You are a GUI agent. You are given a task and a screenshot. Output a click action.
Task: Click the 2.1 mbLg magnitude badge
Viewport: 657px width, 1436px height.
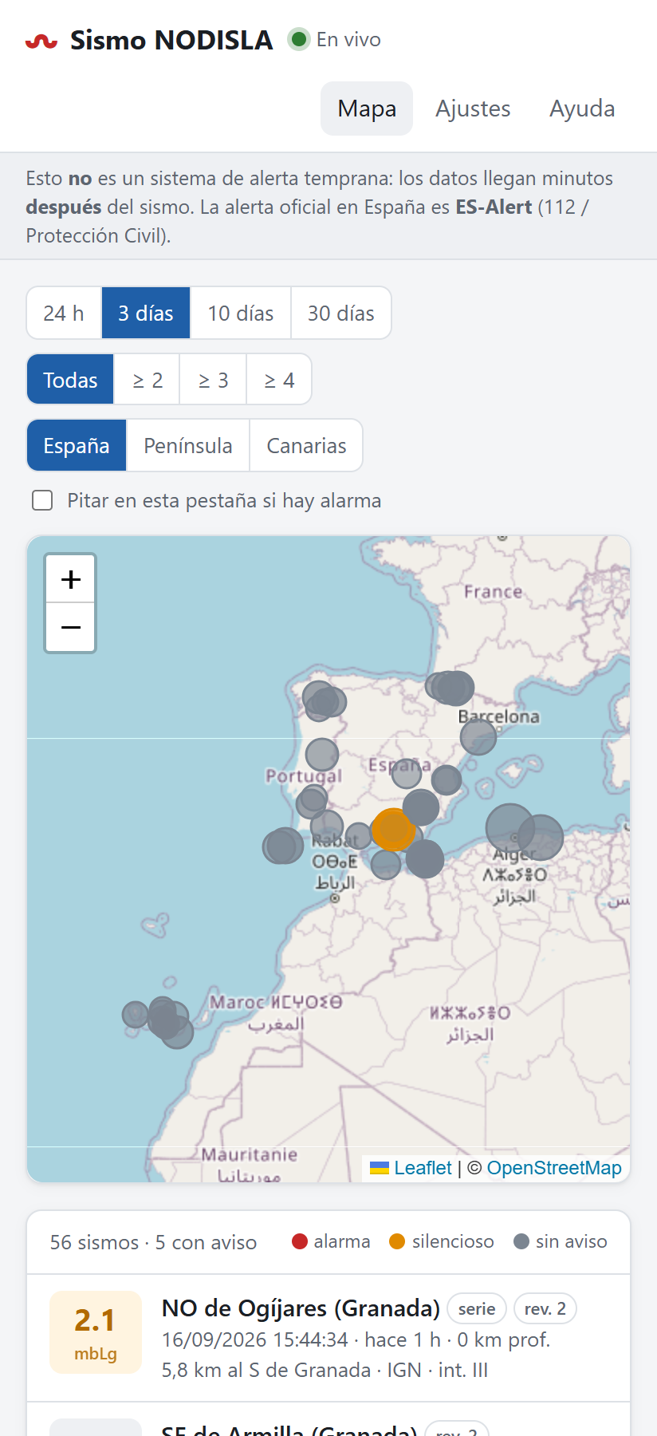tap(96, 1332)
